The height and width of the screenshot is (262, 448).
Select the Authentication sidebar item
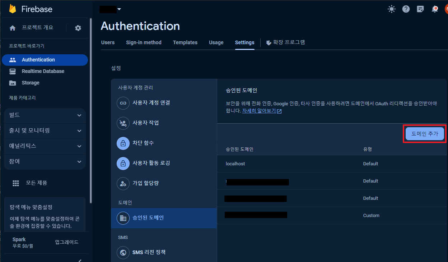(45, 60)
